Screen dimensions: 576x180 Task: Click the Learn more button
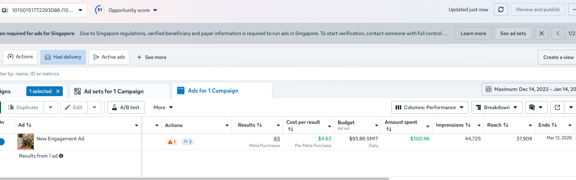[x=473, y=33]
